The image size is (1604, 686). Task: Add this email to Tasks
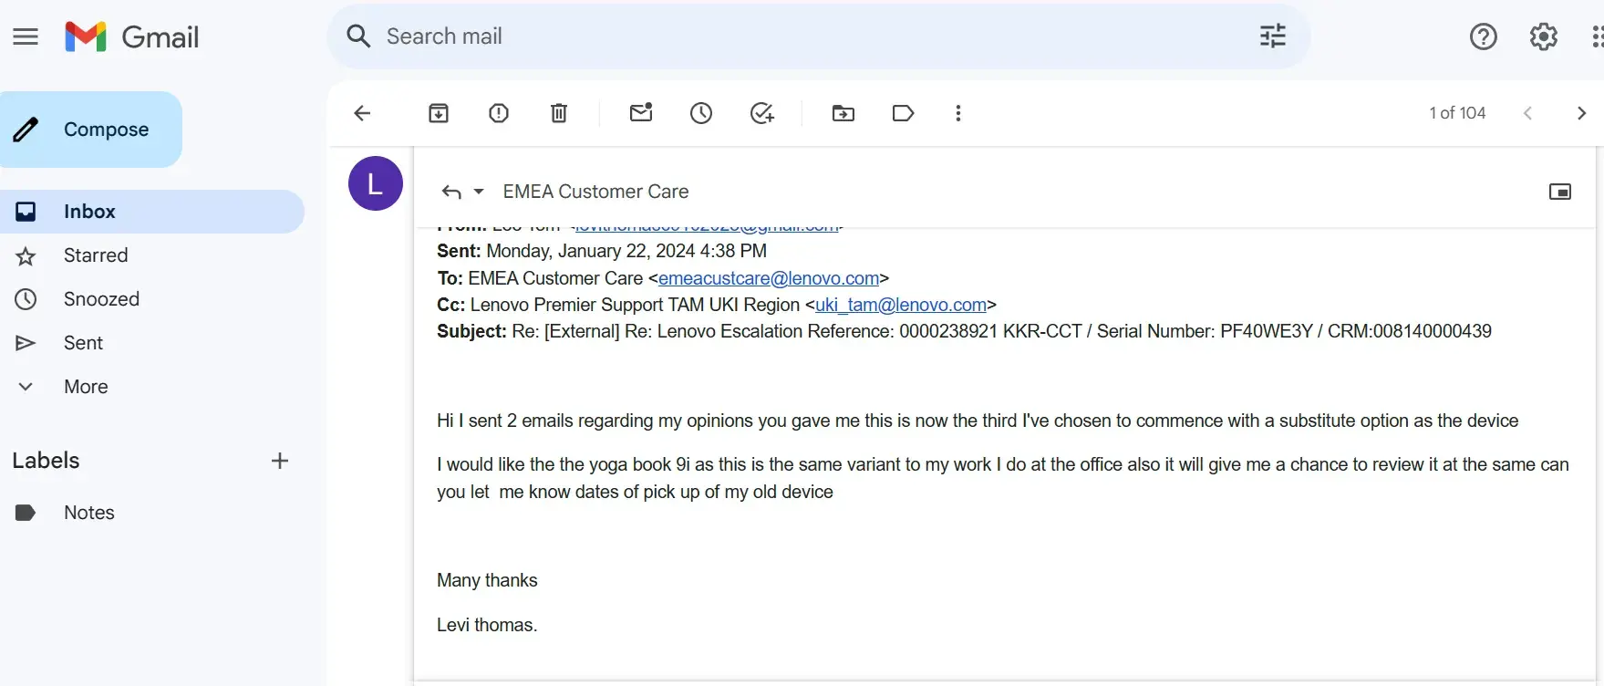pyautogui.click(x=761, y=113)
